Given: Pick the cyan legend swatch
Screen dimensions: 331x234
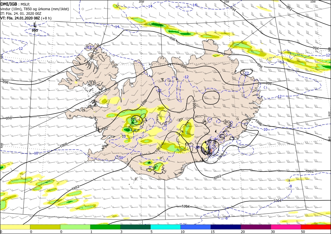Looking at the screenshot, I should point(165,227).
